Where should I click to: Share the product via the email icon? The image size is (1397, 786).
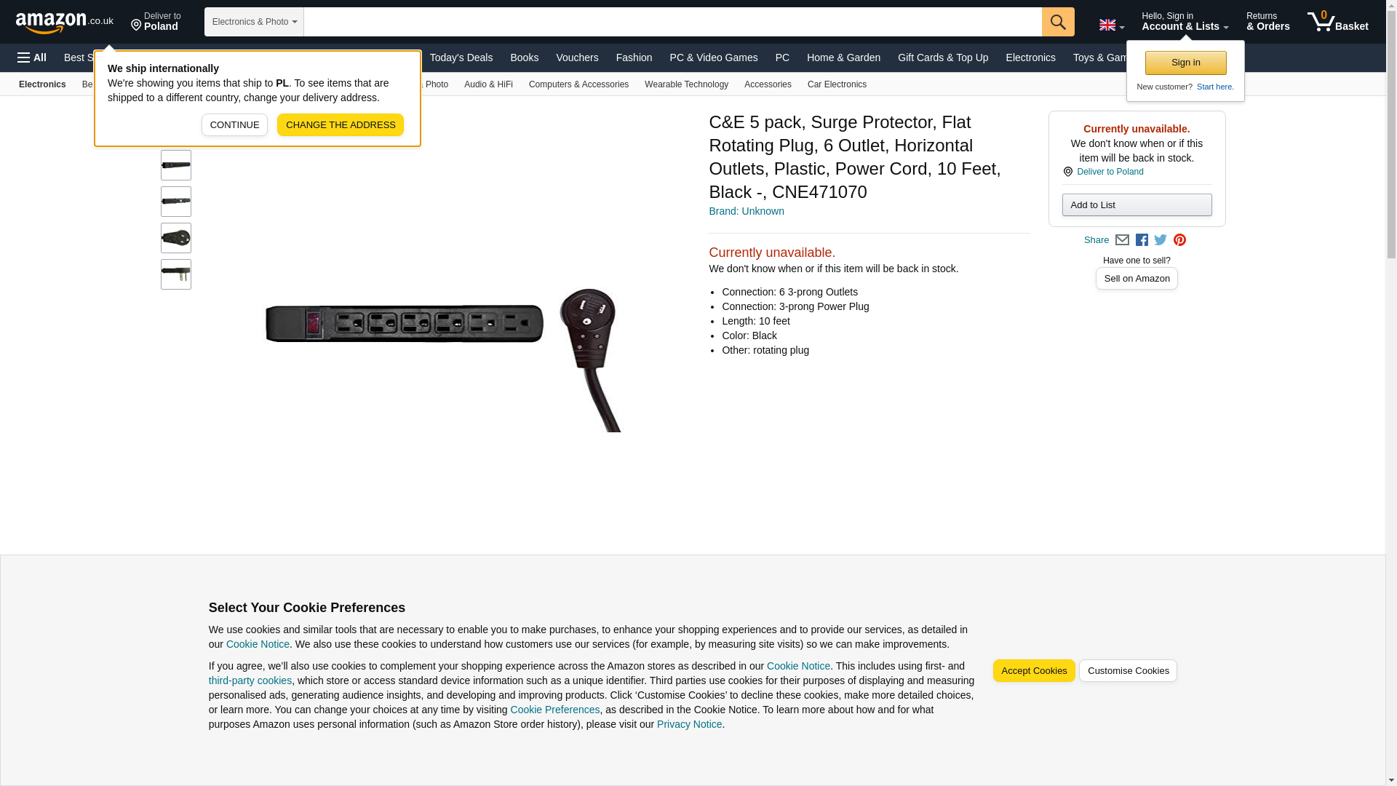tap(1122, 240)
